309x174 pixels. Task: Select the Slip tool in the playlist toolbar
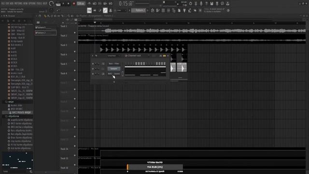(x=58, y=16)
